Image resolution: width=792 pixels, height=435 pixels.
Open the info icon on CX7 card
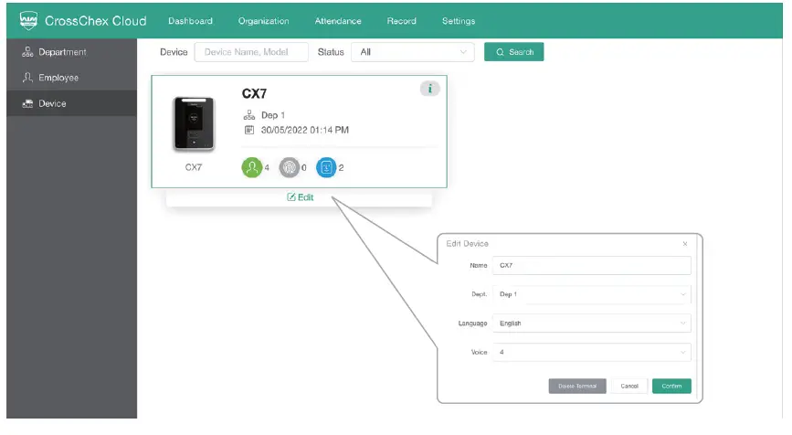430,89
